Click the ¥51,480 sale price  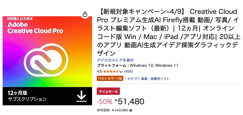point(131,101)
